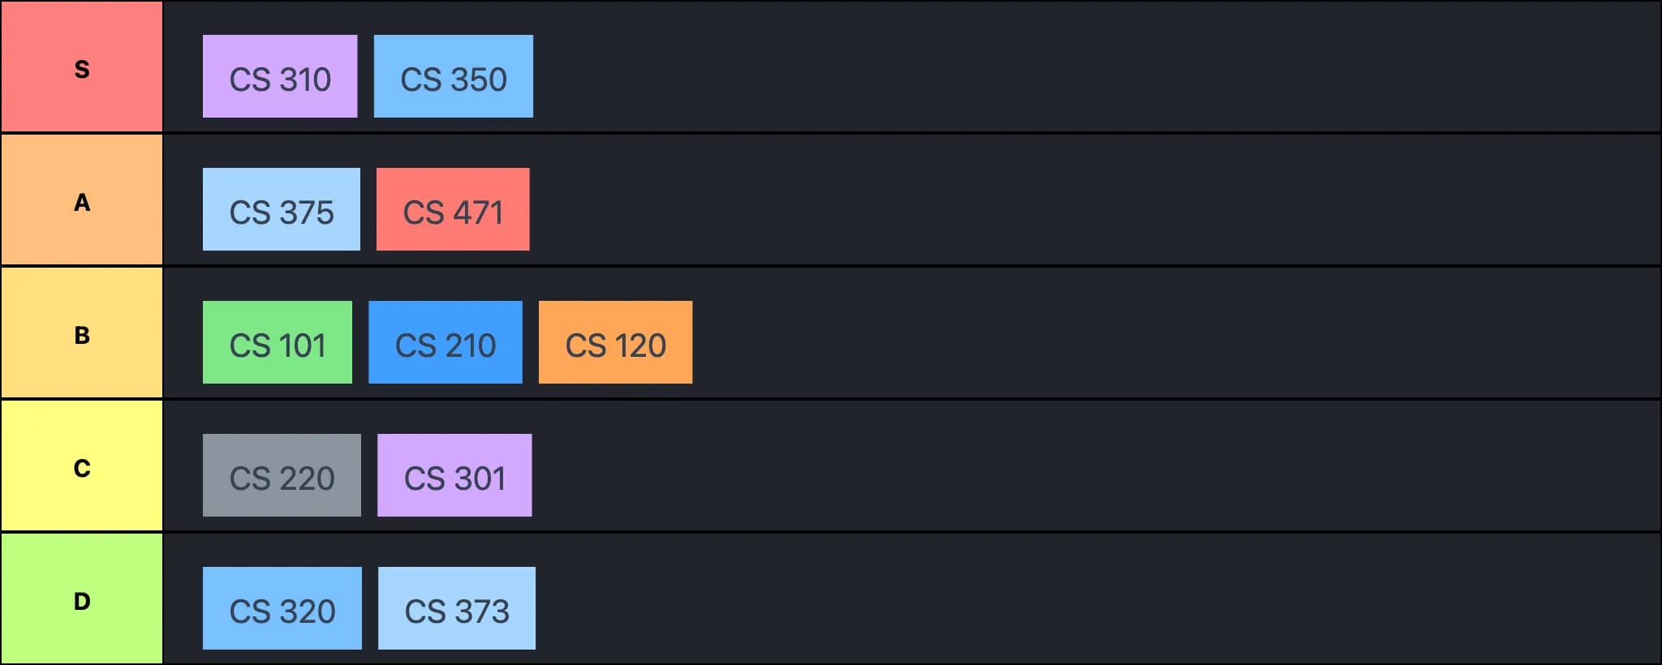Select CS 320 in the D tier

pyautogui.click(x=282, y=608)
